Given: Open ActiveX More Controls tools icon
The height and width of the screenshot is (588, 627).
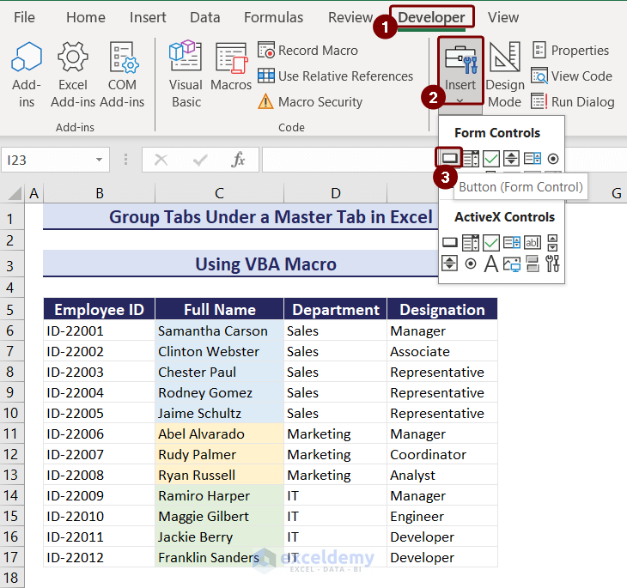Looking at the screenshot, I should tap(552, 264).
